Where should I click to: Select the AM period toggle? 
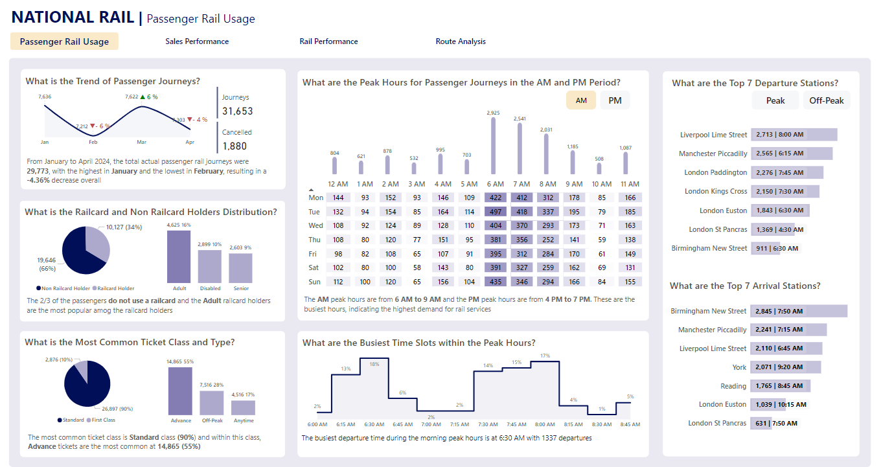pos(581,100)
